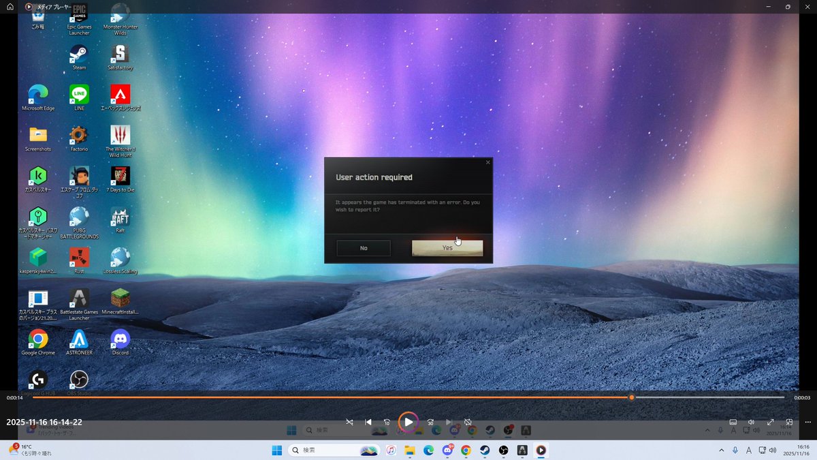Select the Monster Hunter Wilds desktop shortcut

[120, 20]
